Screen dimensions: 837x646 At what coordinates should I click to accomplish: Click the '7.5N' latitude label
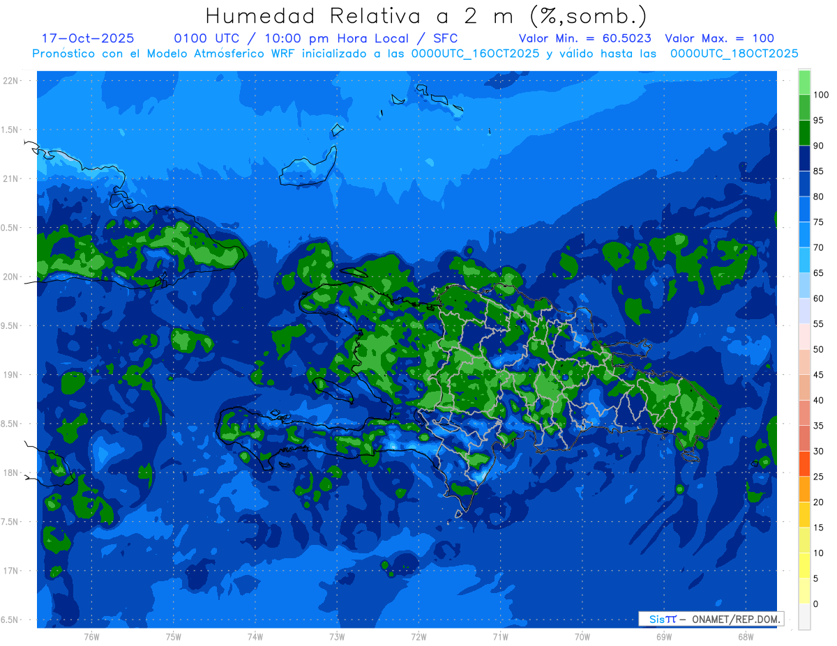(10, 522)
